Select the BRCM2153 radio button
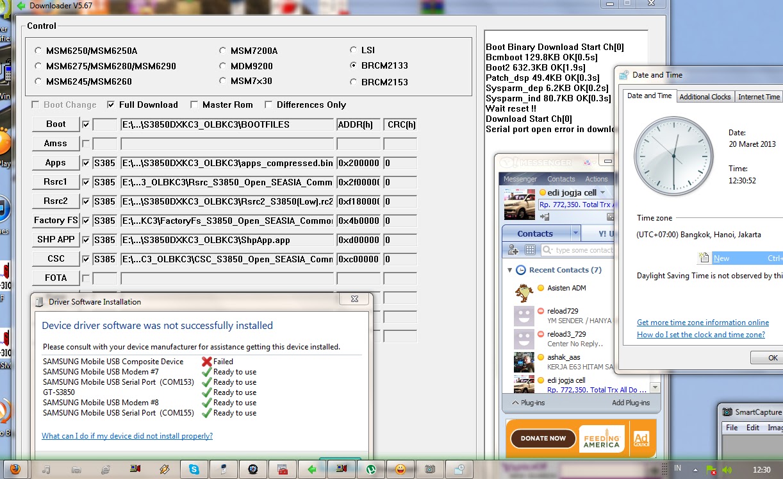Viewport: 783px width, 479px height. pos(354,81)
